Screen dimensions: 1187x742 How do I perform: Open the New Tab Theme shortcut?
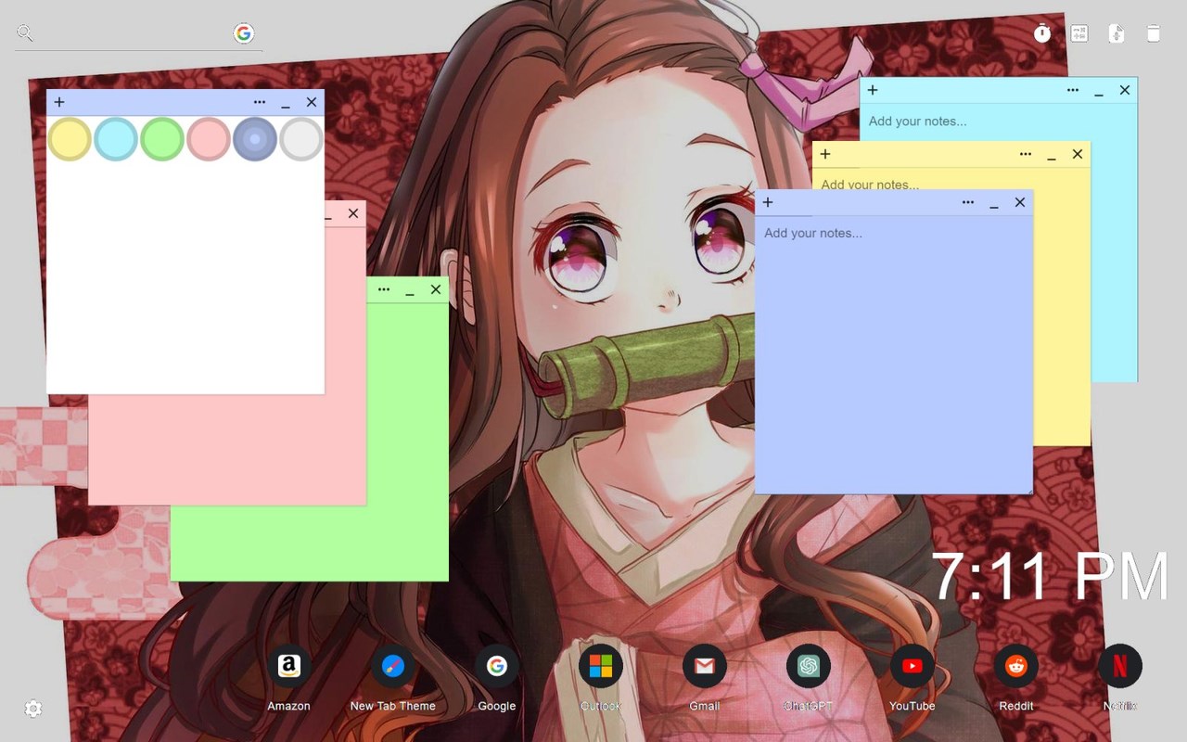tap(393, 666)
